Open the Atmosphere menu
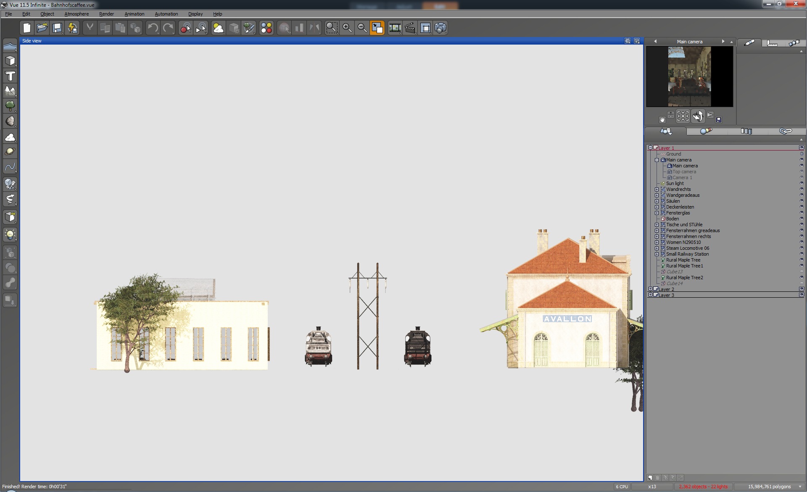This screenshot has height=492, width=807. pos(76,14)
